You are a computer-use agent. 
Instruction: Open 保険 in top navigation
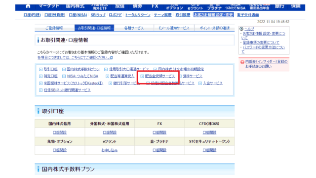tap(296, 6)
